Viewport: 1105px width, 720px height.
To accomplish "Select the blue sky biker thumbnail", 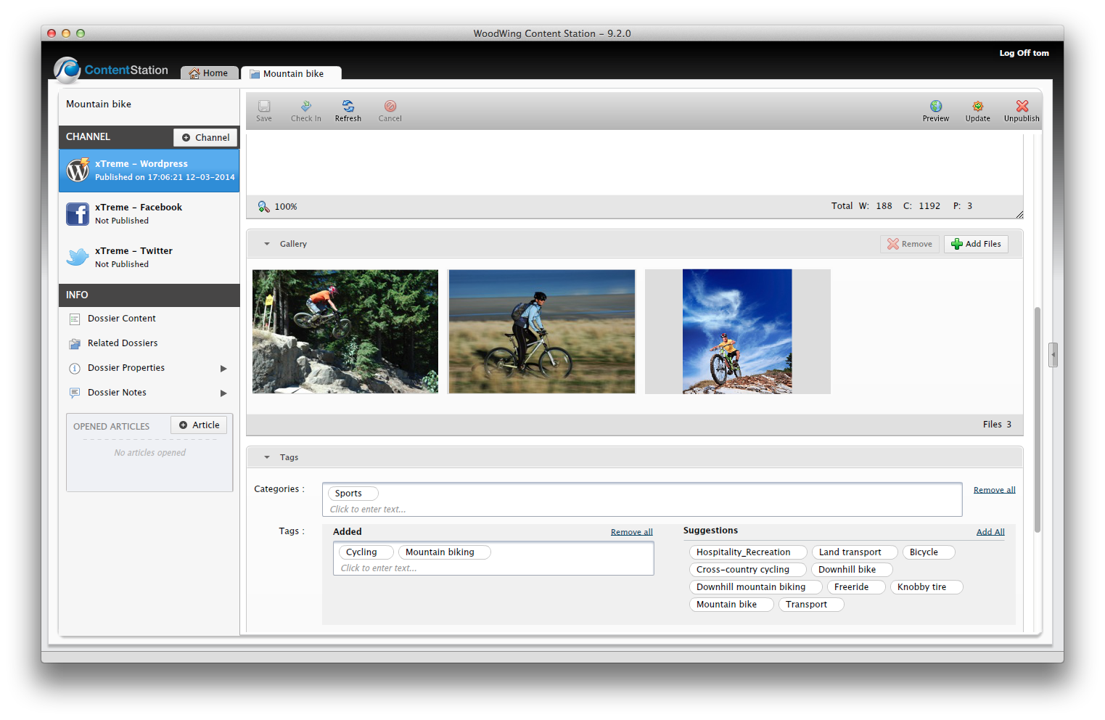I will coord(737,332).
